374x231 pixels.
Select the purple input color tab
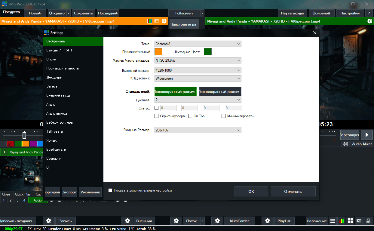pos(33,143)
